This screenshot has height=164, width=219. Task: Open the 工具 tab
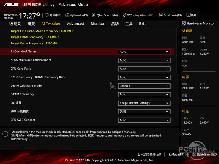[x=129, y=24]
